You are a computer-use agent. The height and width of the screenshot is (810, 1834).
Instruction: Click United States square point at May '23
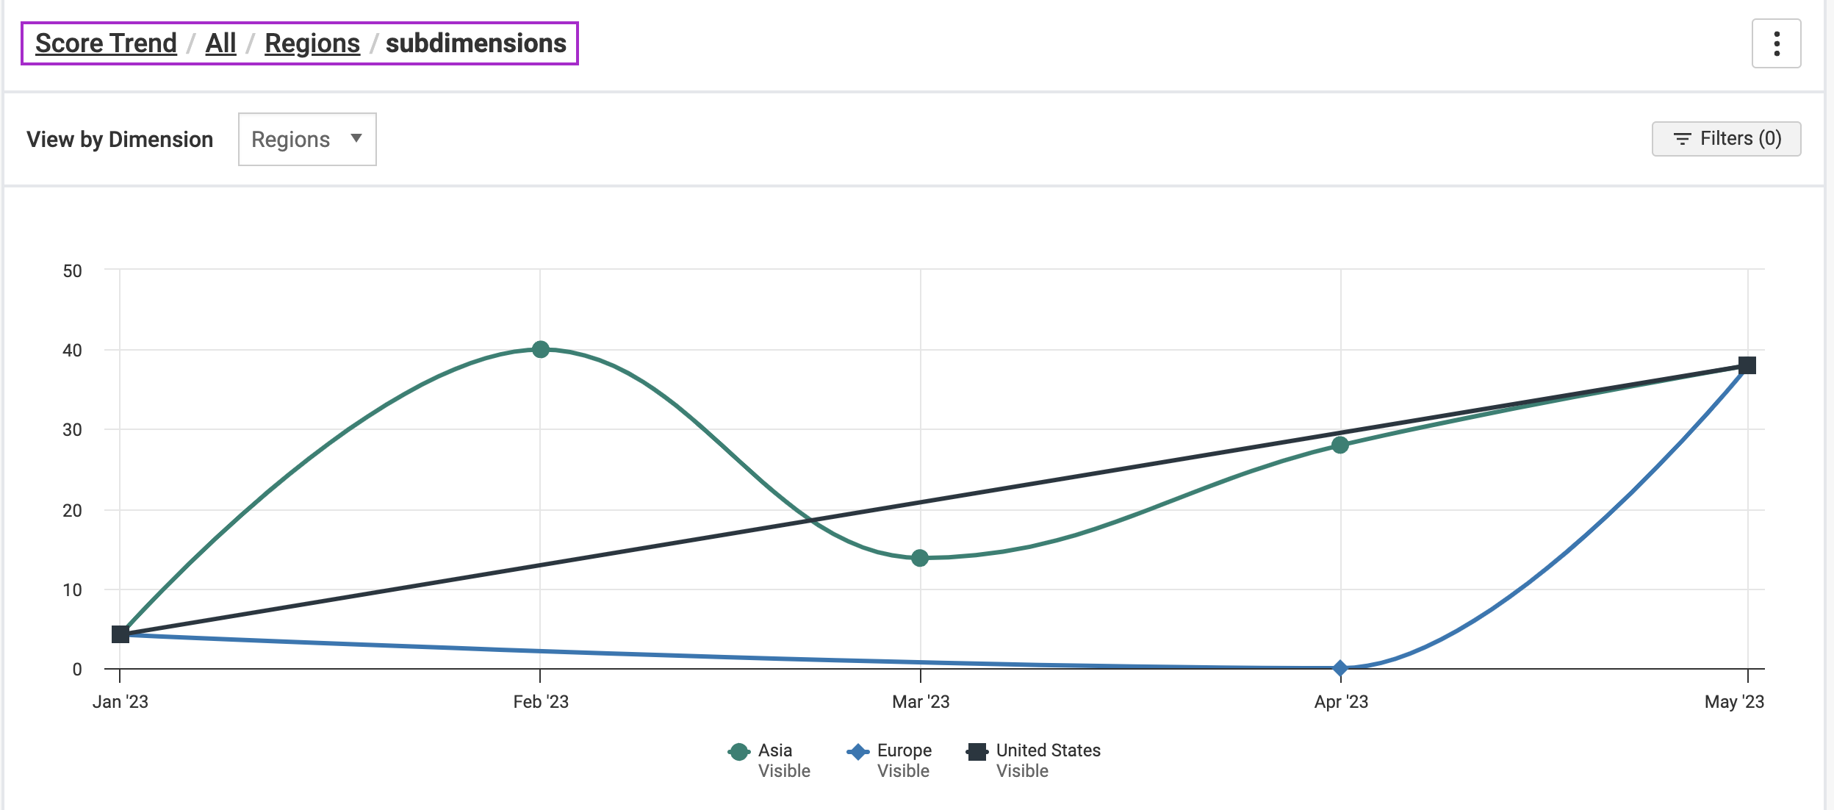coord(1747,365)
